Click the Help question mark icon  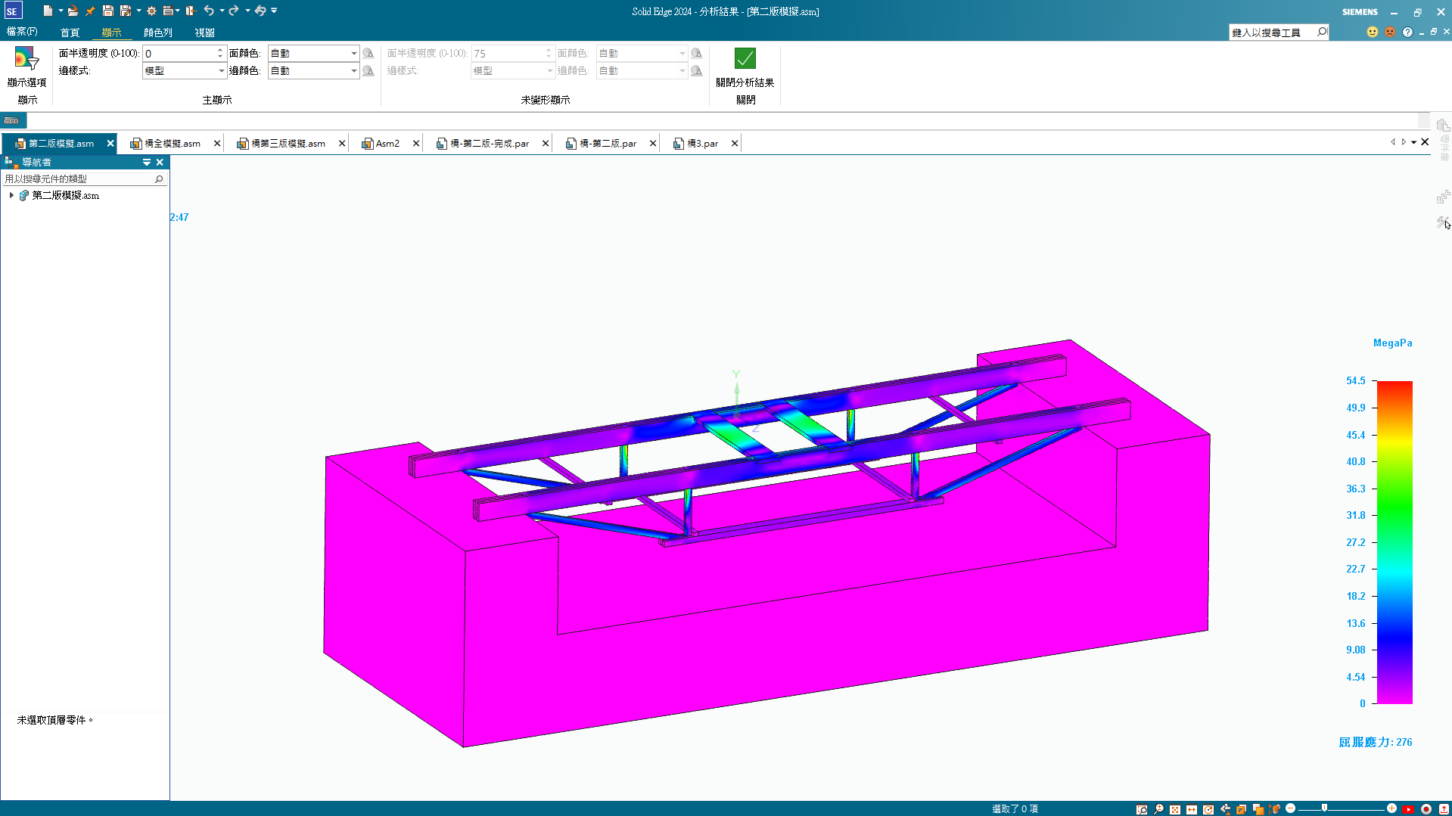[x=1407, y=32]
